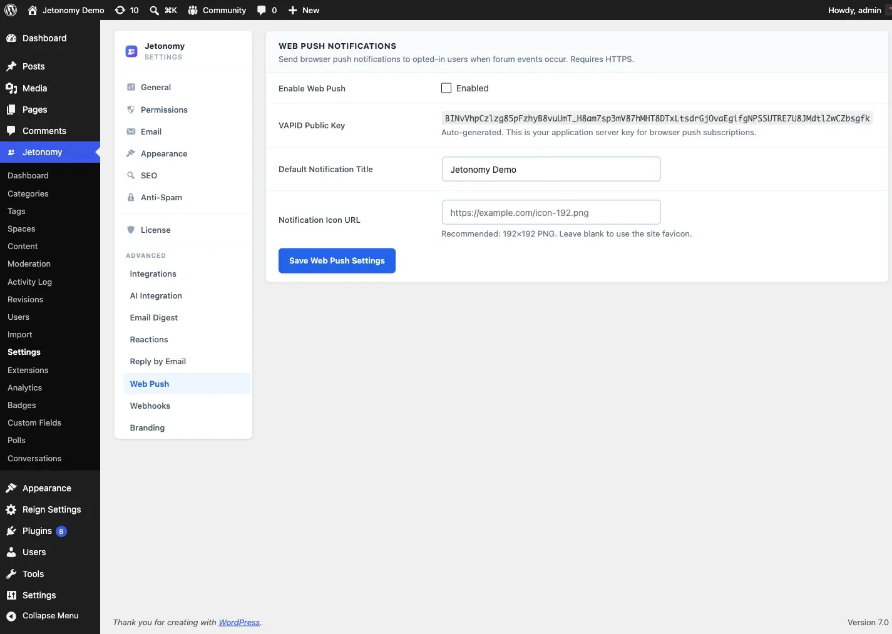
Task: Select the Web Push tab
Action: point(187,384)
